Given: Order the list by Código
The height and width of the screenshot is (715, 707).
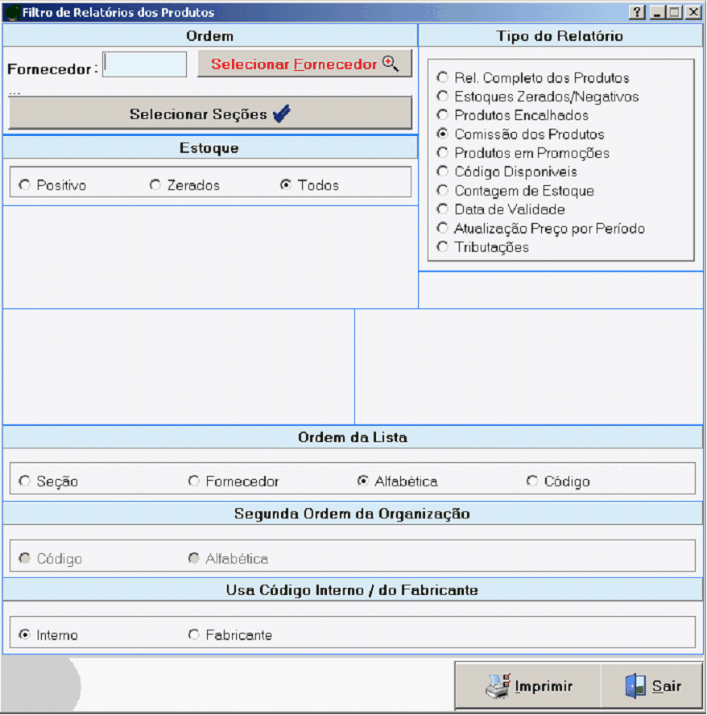Looking at the screenshot, I should (x=531, y=481).
